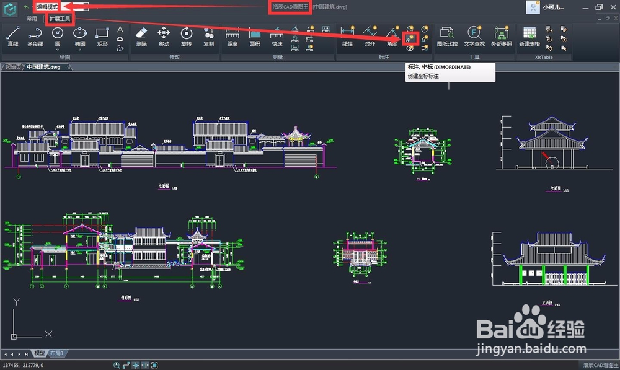
Task: Select the 旋转 rotate tool
Action: pos(186,37)
